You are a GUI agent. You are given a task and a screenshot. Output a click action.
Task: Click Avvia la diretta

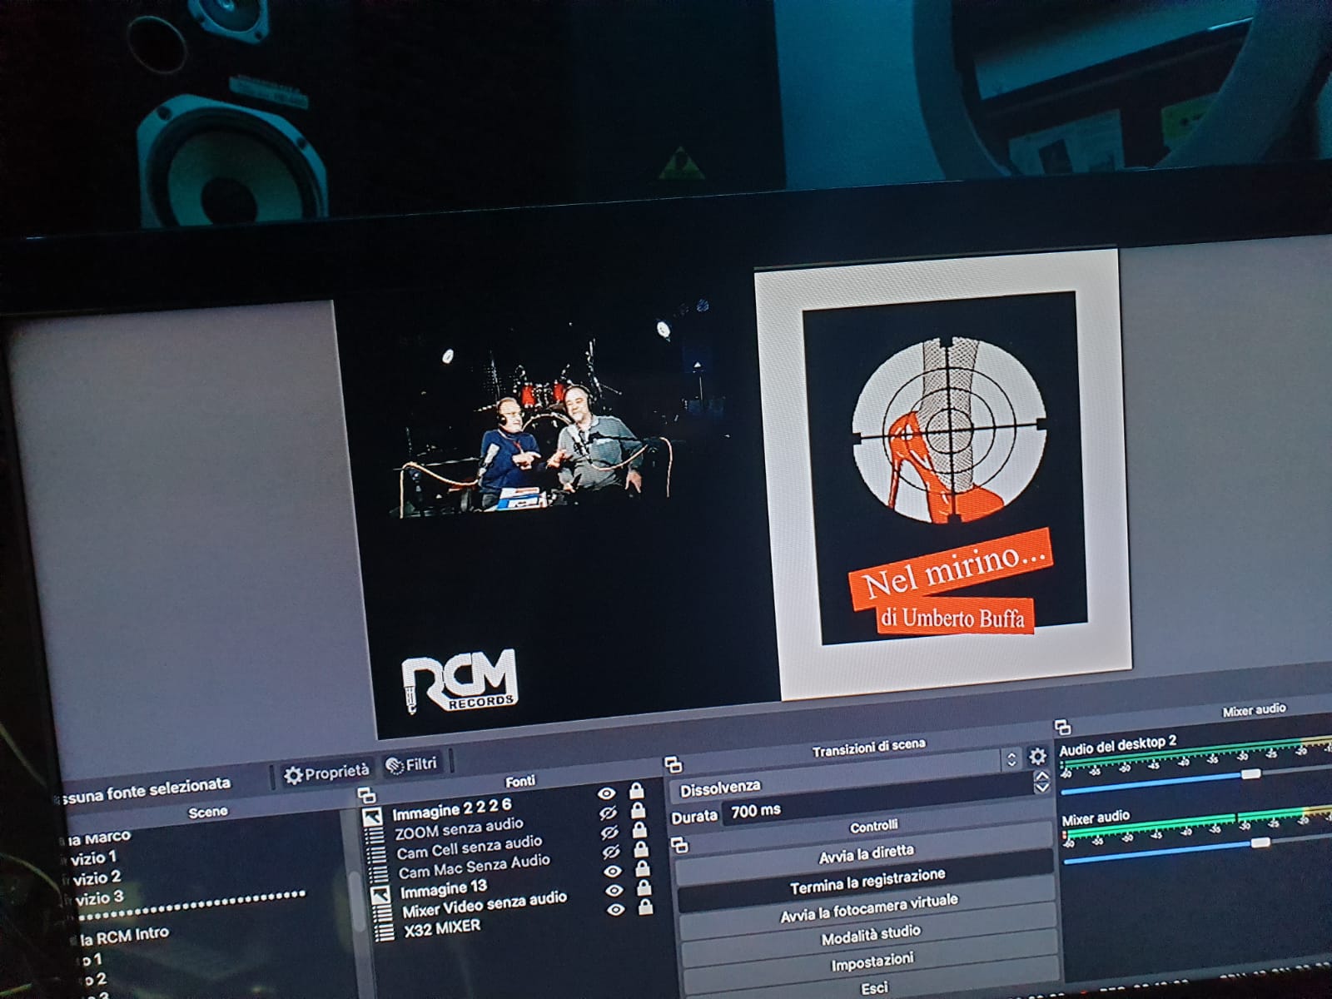866,853
